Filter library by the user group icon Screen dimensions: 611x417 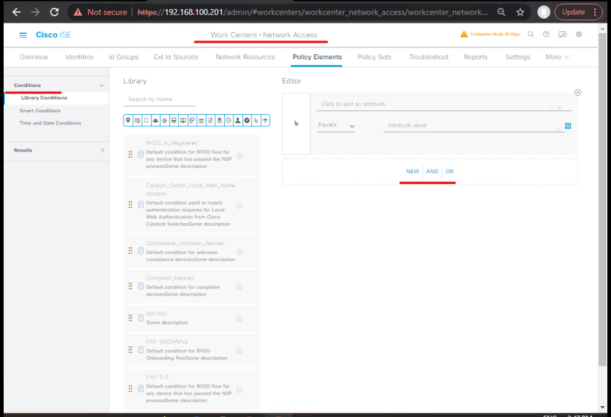156,121
